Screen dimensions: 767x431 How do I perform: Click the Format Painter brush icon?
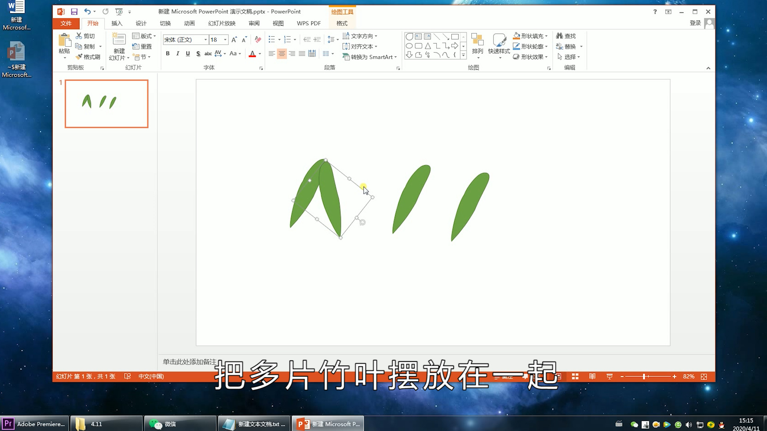click(x=79, y=57)
